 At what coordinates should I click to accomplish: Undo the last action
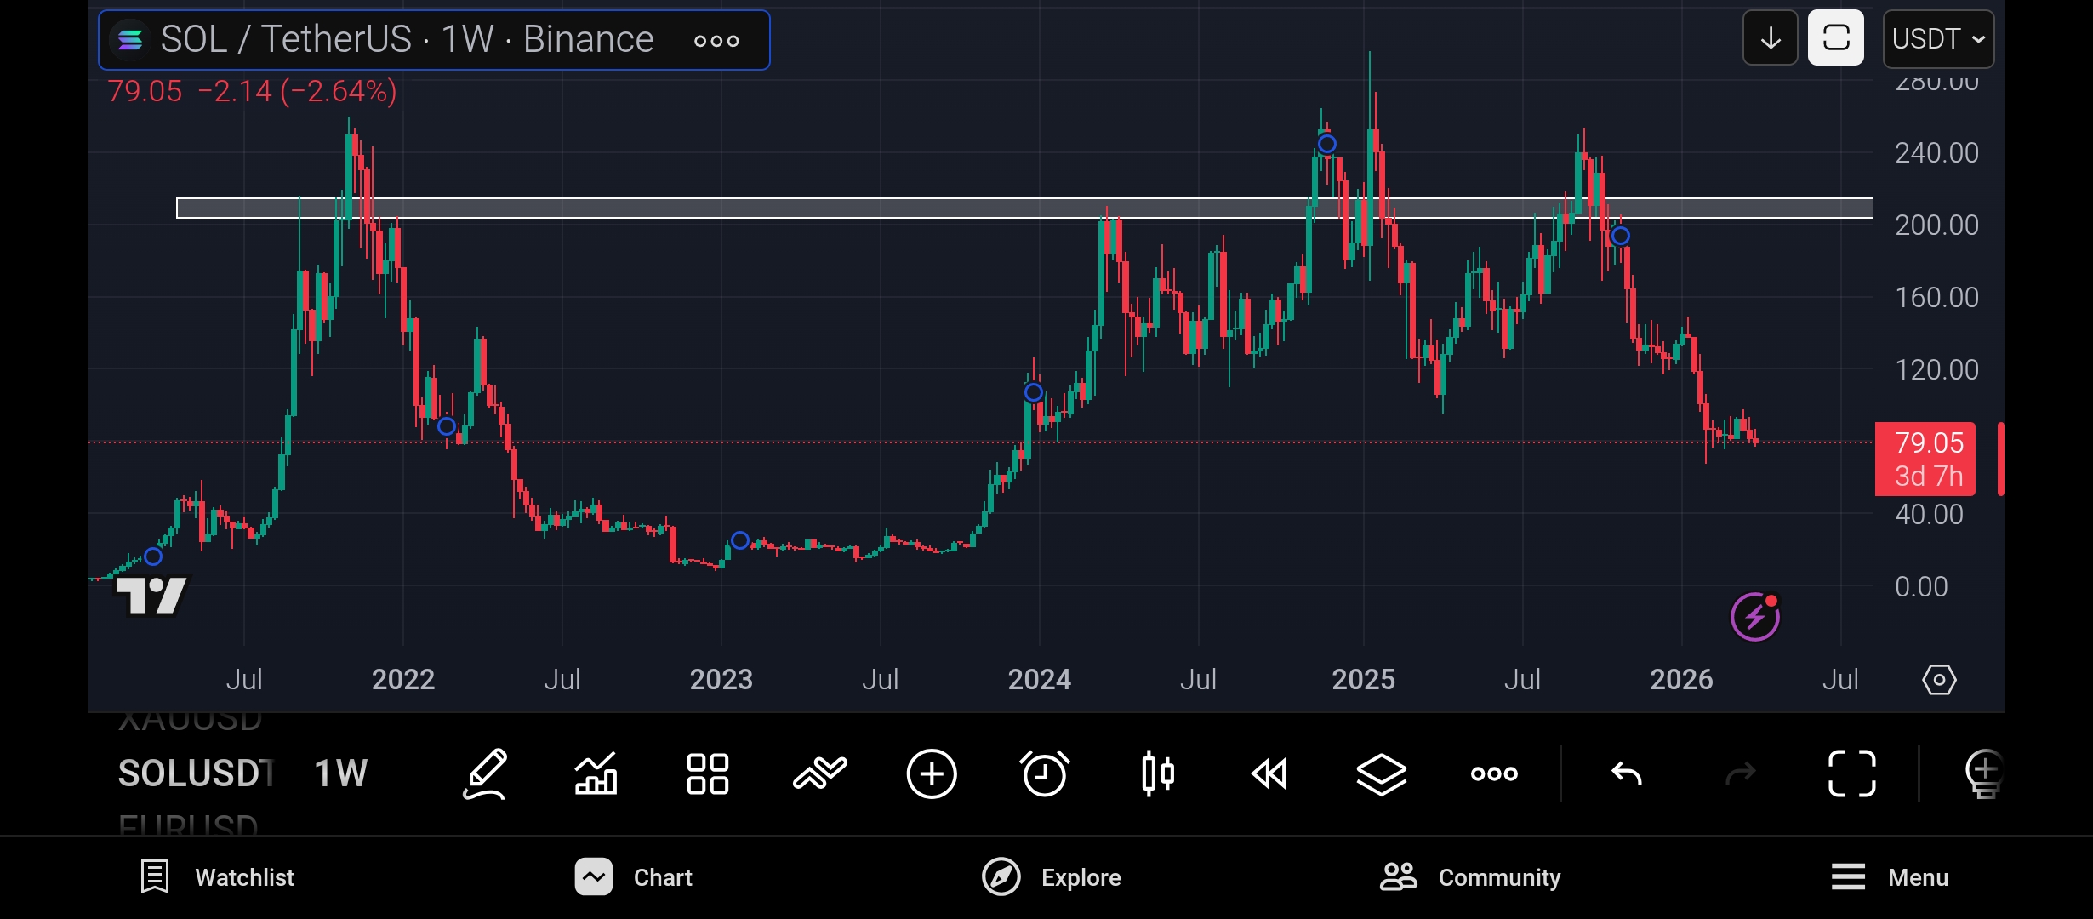coord(1627,773)
